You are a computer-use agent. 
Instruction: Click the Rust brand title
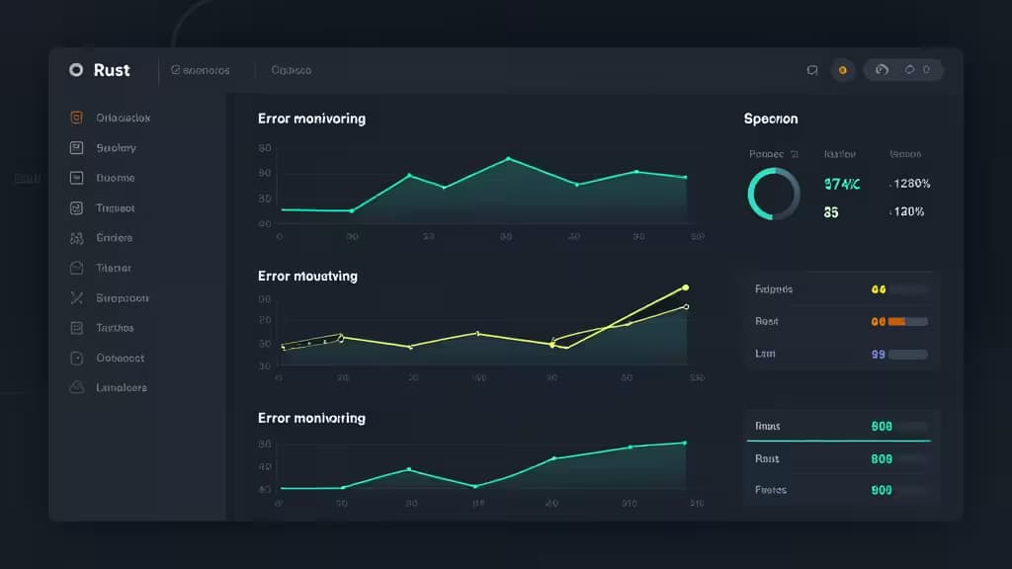pos(112,70)
